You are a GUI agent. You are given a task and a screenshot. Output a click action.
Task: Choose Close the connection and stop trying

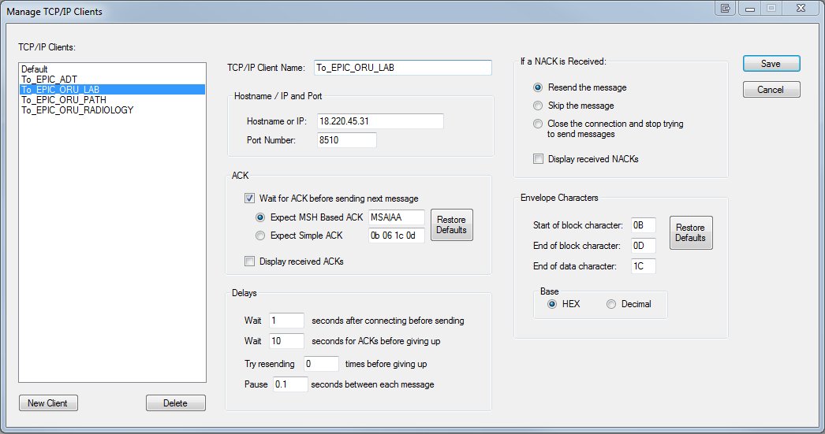coord(538,124)
